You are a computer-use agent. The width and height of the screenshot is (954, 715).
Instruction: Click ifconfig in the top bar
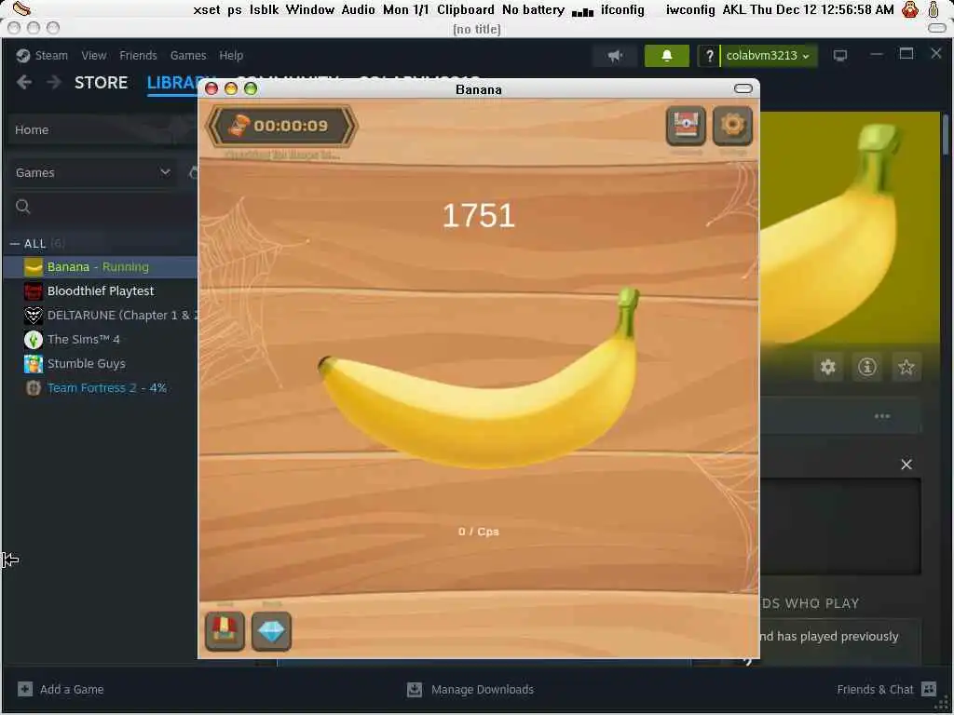coord(622,9)
